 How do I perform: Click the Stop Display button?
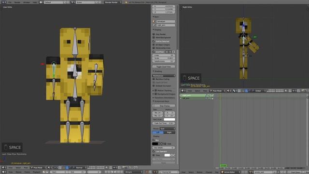pos(164,106)
